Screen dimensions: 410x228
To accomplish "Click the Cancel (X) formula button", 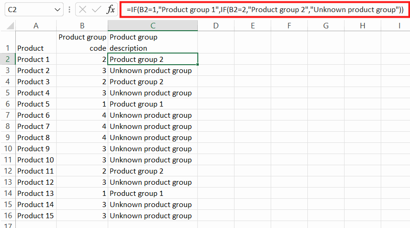I will pyautogui.click(x=83, y=10).
